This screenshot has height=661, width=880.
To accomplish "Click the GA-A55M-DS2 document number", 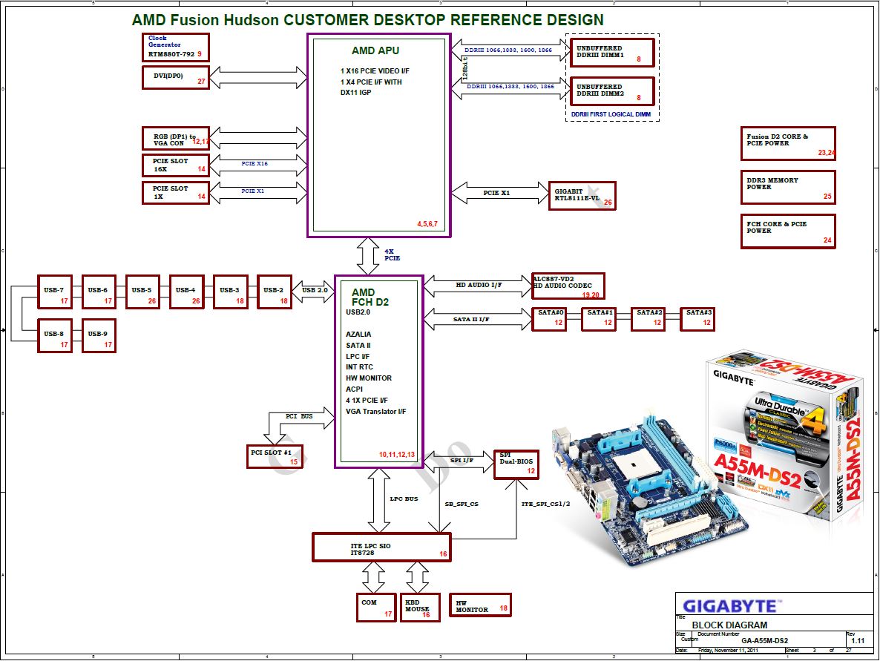I will [x=764, y=641].
